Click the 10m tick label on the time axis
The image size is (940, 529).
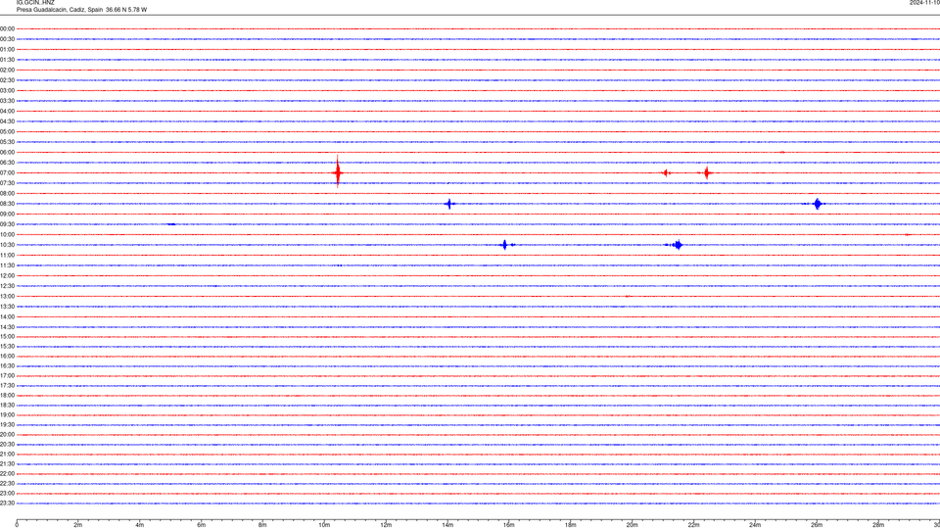[324, 525]
